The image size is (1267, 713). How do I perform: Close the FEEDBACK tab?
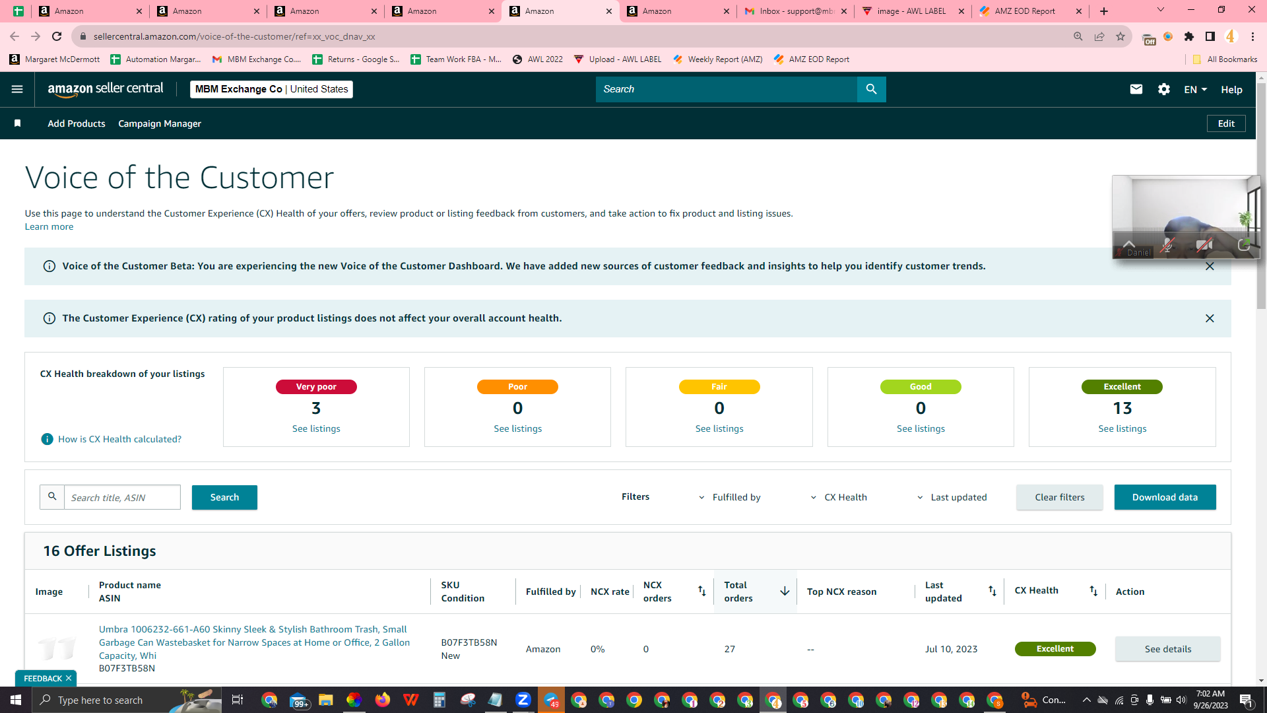pos(69,678)
